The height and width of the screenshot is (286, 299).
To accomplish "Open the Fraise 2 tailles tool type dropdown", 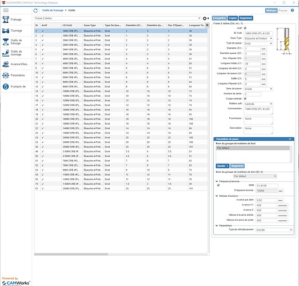I will [118, 18].
